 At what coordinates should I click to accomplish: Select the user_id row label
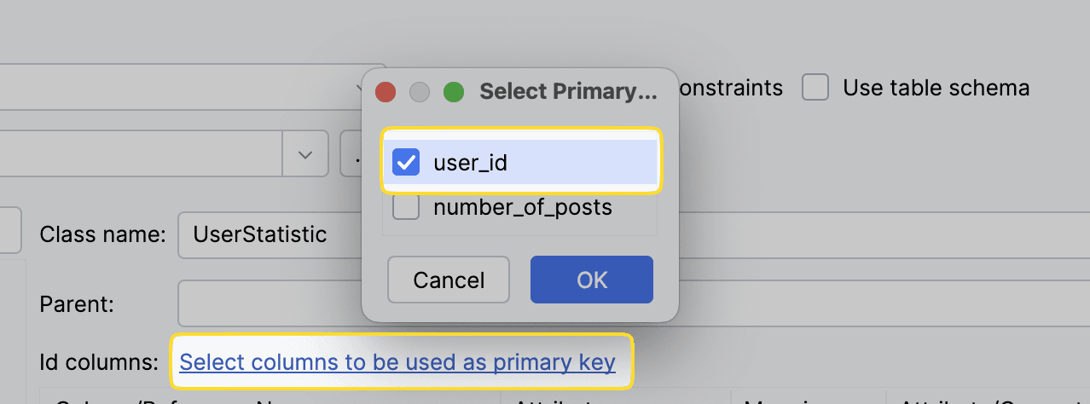[470, 162]
